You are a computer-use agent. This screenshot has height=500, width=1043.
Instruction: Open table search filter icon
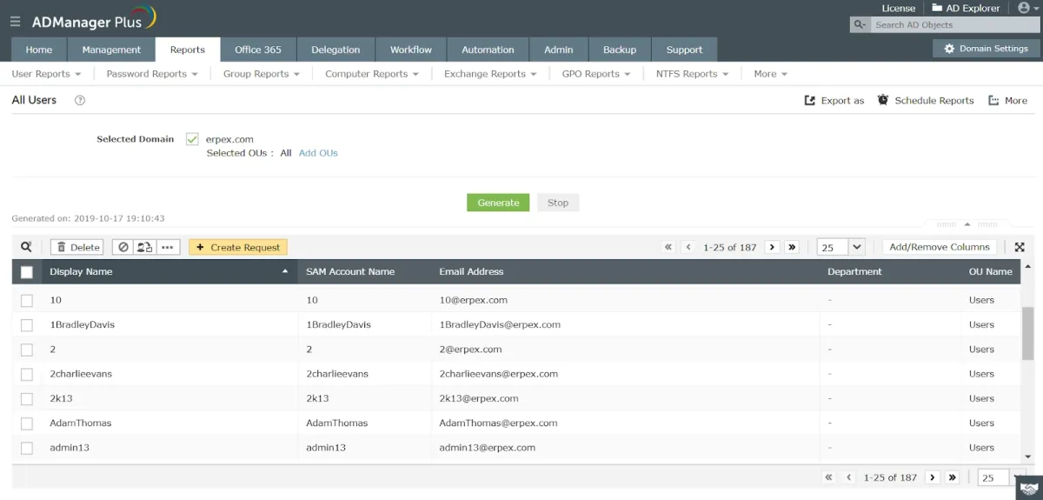pos(27,247)
